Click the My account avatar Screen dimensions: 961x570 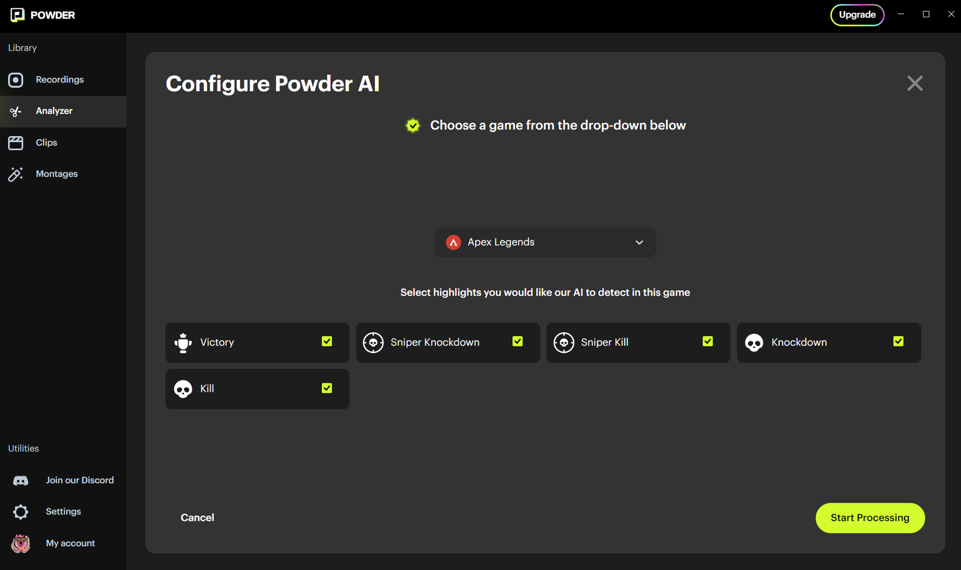coord(20,544)
